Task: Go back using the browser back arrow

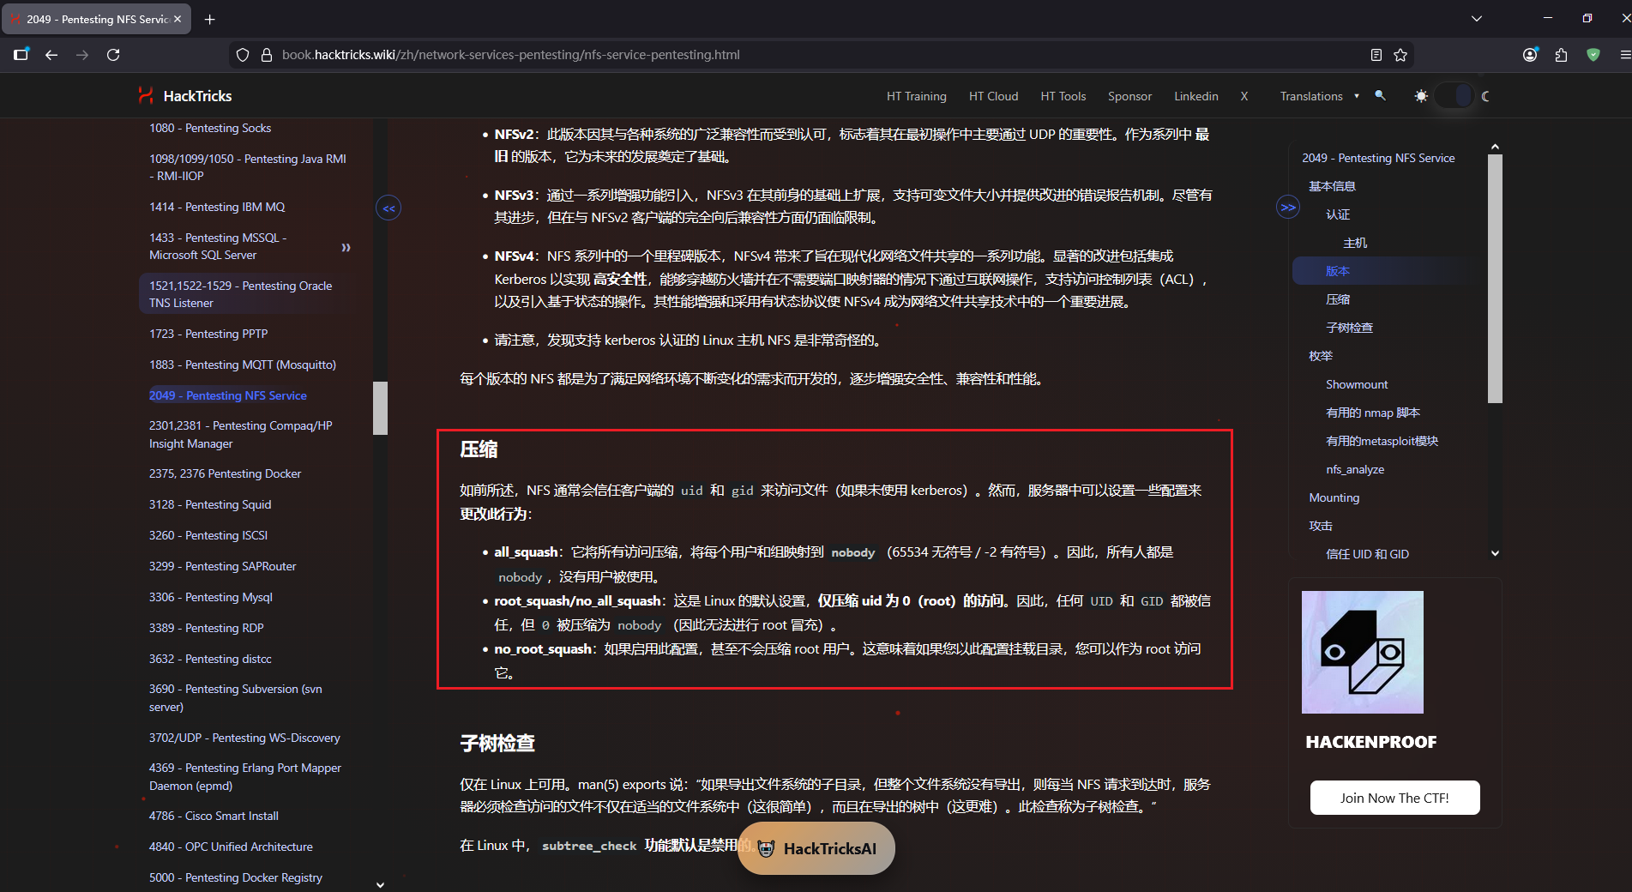Action: 51,55
